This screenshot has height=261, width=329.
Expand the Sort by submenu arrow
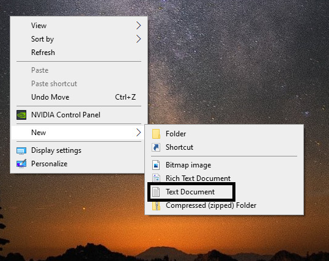[138, 39]
